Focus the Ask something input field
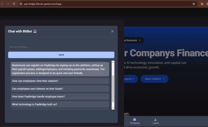The width and height of the screenshot is (208, 127). click(61, 47)
